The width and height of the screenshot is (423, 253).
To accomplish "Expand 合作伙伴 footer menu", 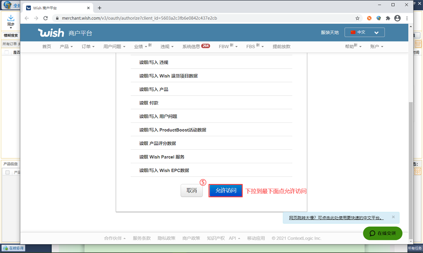I will click(x=115, y=238).
